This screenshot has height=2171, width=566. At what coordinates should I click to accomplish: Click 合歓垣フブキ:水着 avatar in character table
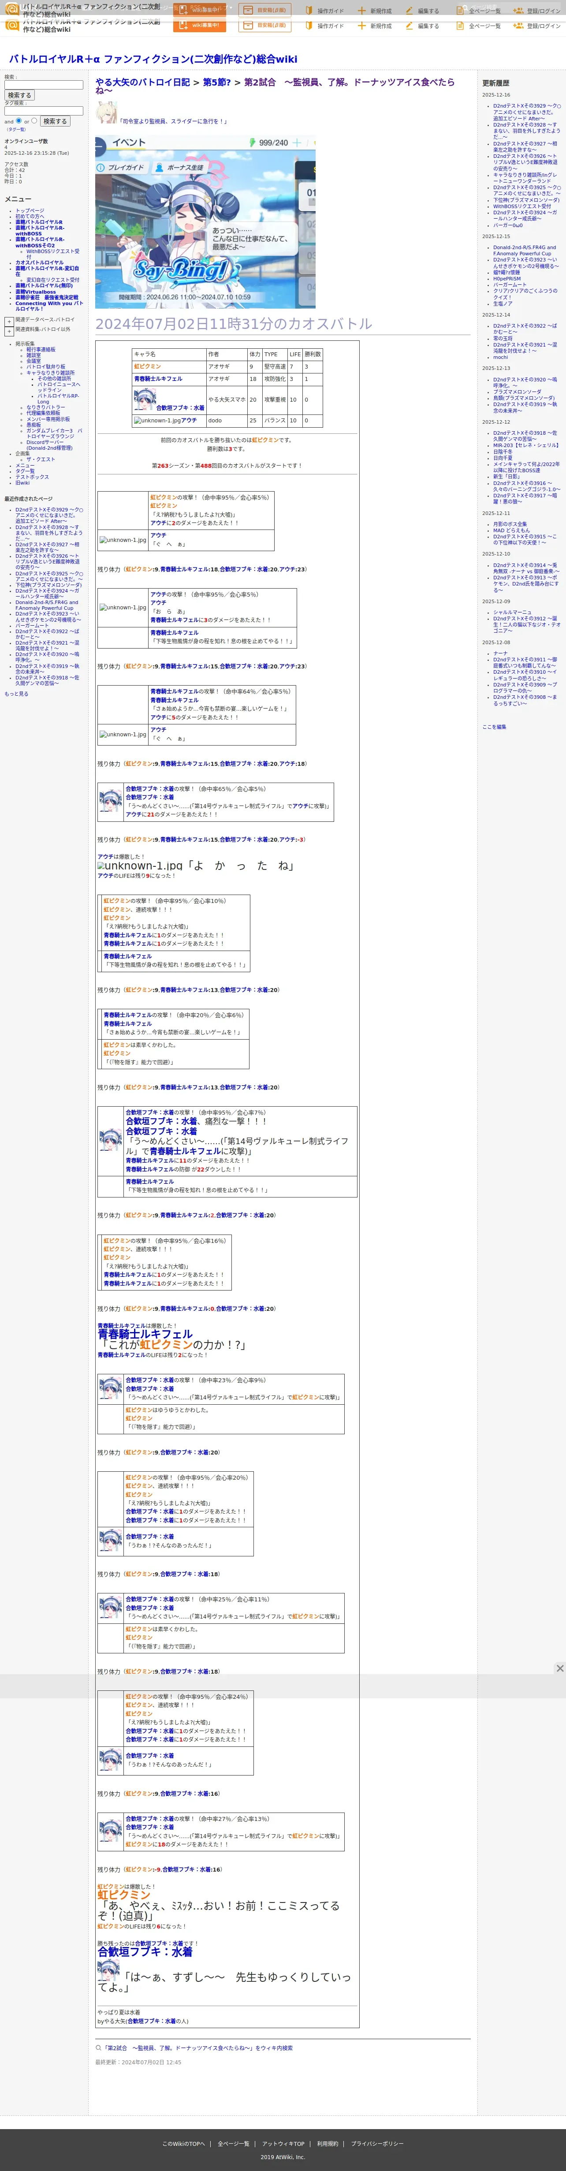[x=144, y=398]
